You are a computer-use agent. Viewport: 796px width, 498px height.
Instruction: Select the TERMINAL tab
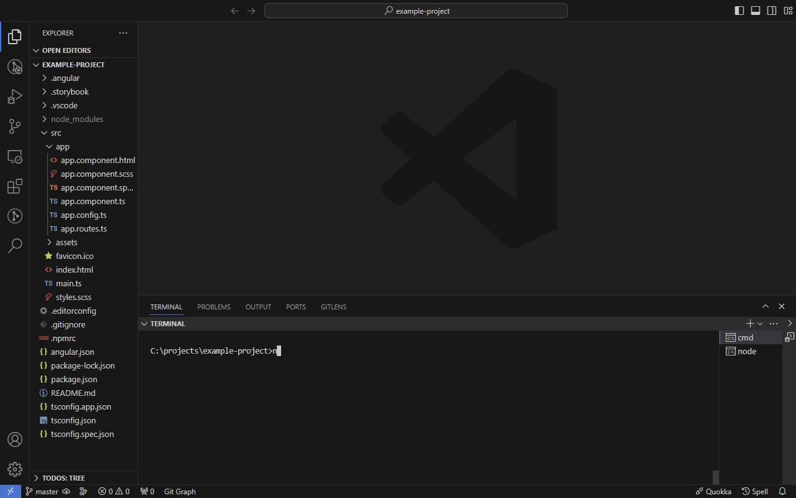point(166,307)
